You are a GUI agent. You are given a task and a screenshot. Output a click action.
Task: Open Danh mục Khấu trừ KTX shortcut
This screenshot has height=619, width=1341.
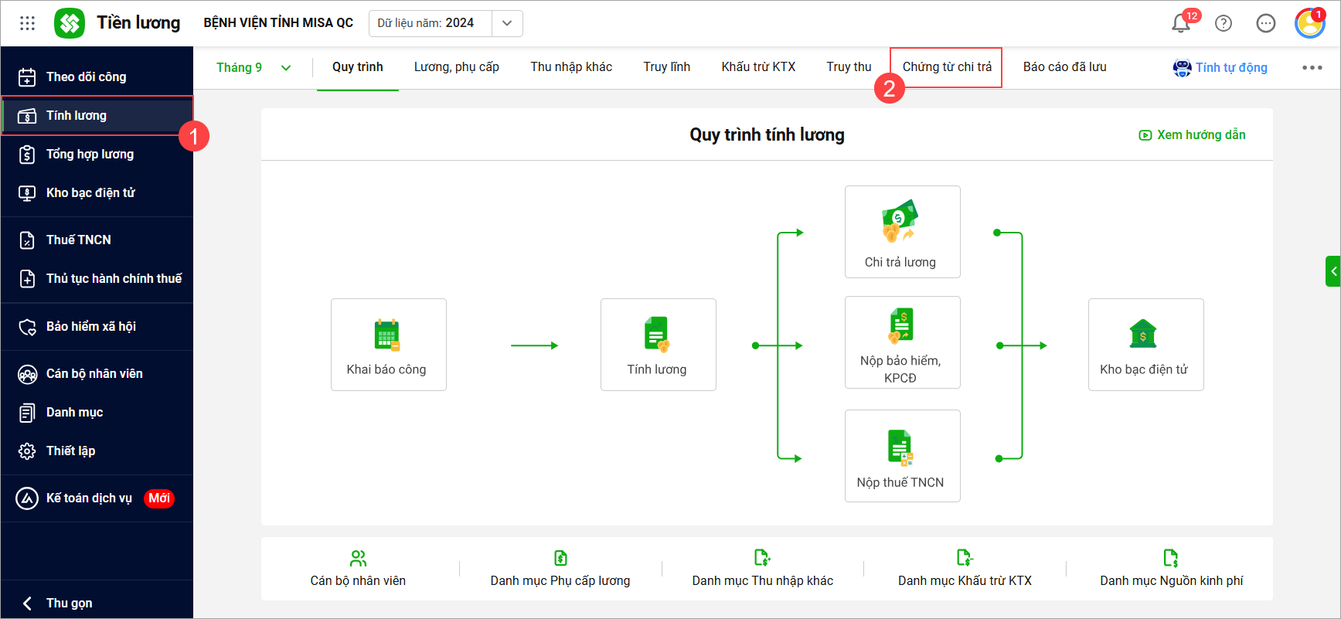965,569
